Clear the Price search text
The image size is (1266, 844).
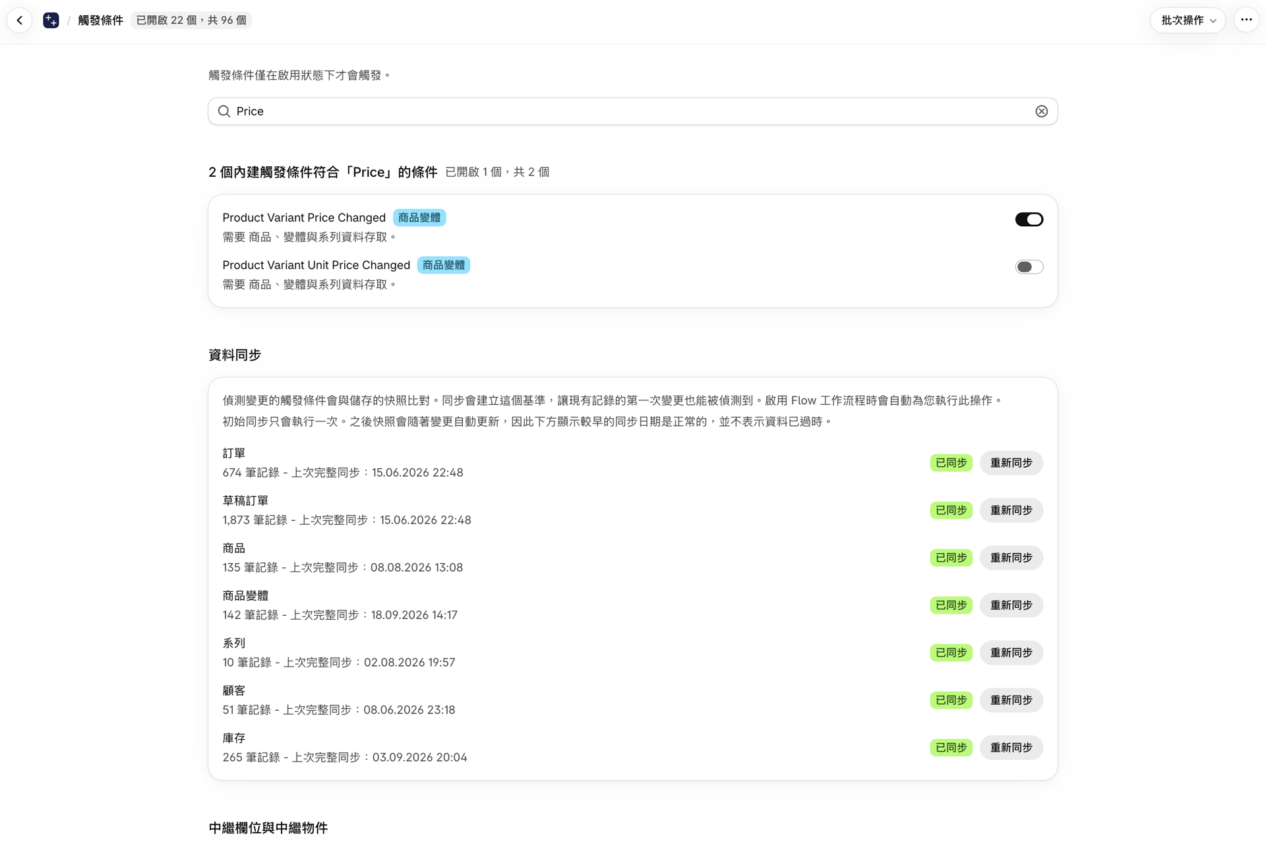pyautogui.click(x=1041, y=111)
